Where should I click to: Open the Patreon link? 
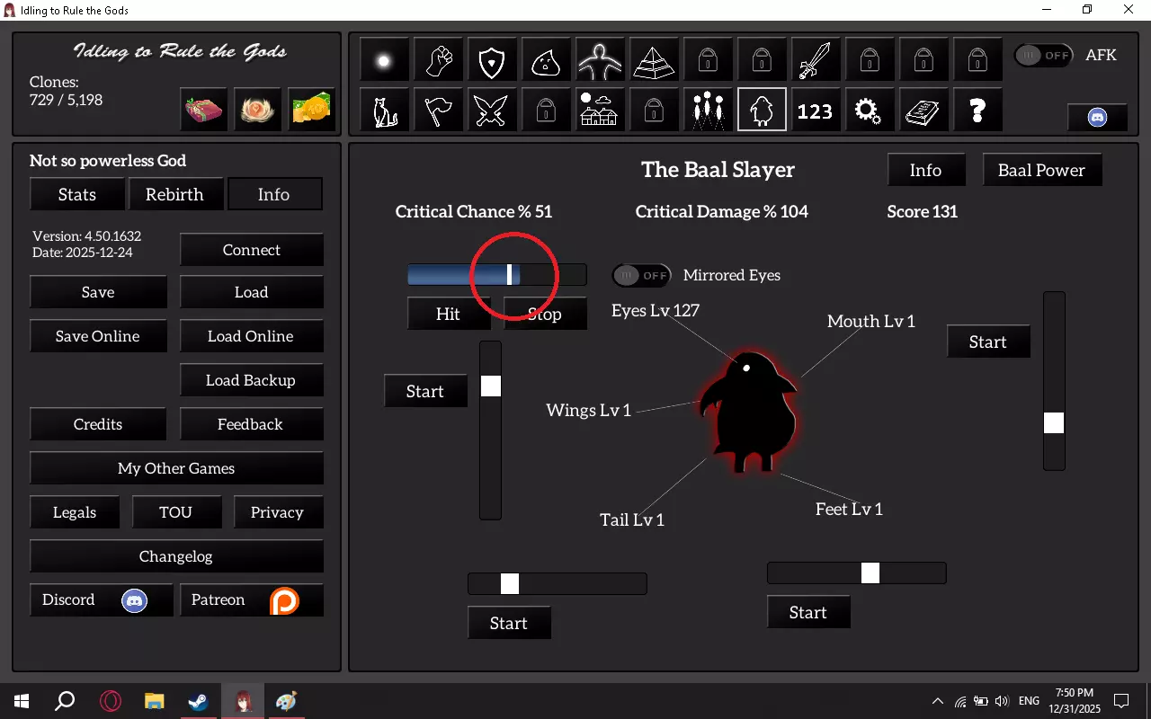click(x=252, y=599)
